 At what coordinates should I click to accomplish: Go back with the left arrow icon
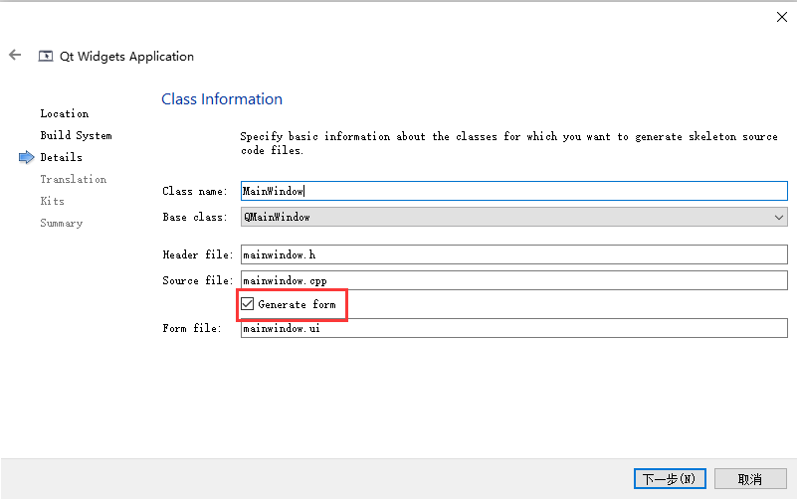(x=15, y=55)
